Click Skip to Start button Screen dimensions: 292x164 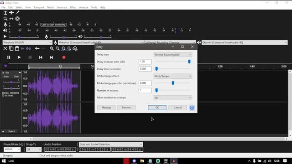pos(41,57)
